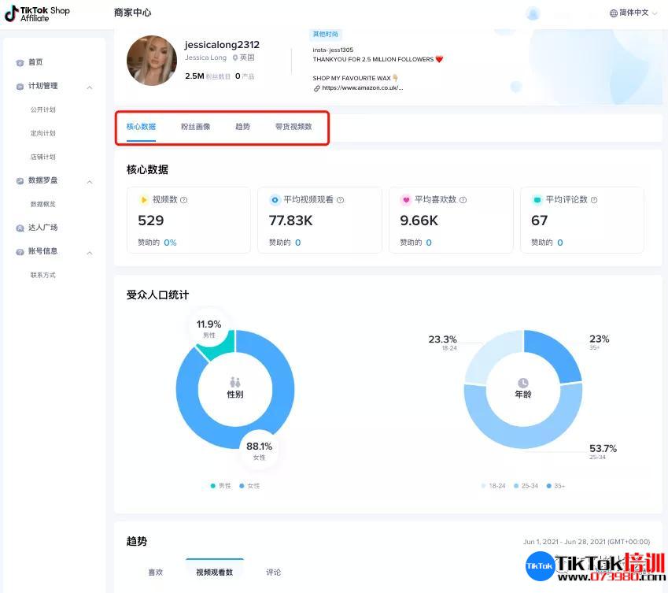Click the 首页 home icon in sidebar

(20, 63)
